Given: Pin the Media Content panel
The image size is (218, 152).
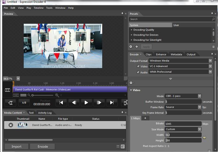Looking at the screenshot, I should click(122, 113).
